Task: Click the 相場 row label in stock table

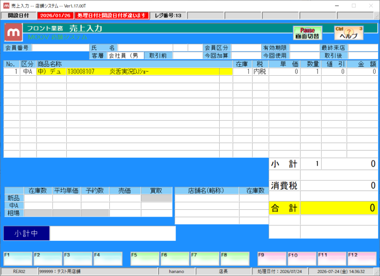Action: 14,213
